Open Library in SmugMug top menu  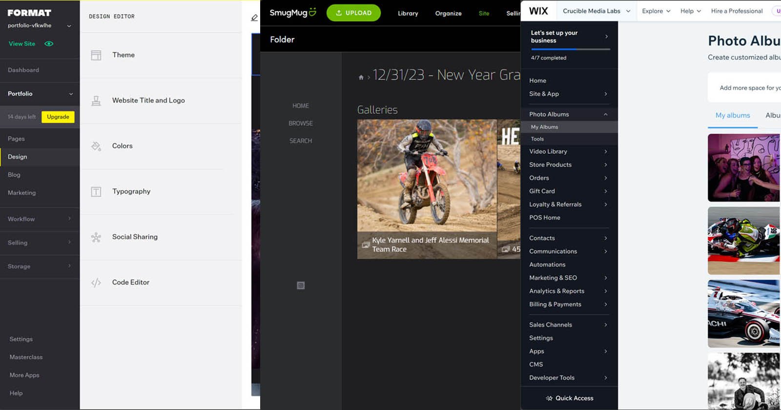tap(408, 13)
